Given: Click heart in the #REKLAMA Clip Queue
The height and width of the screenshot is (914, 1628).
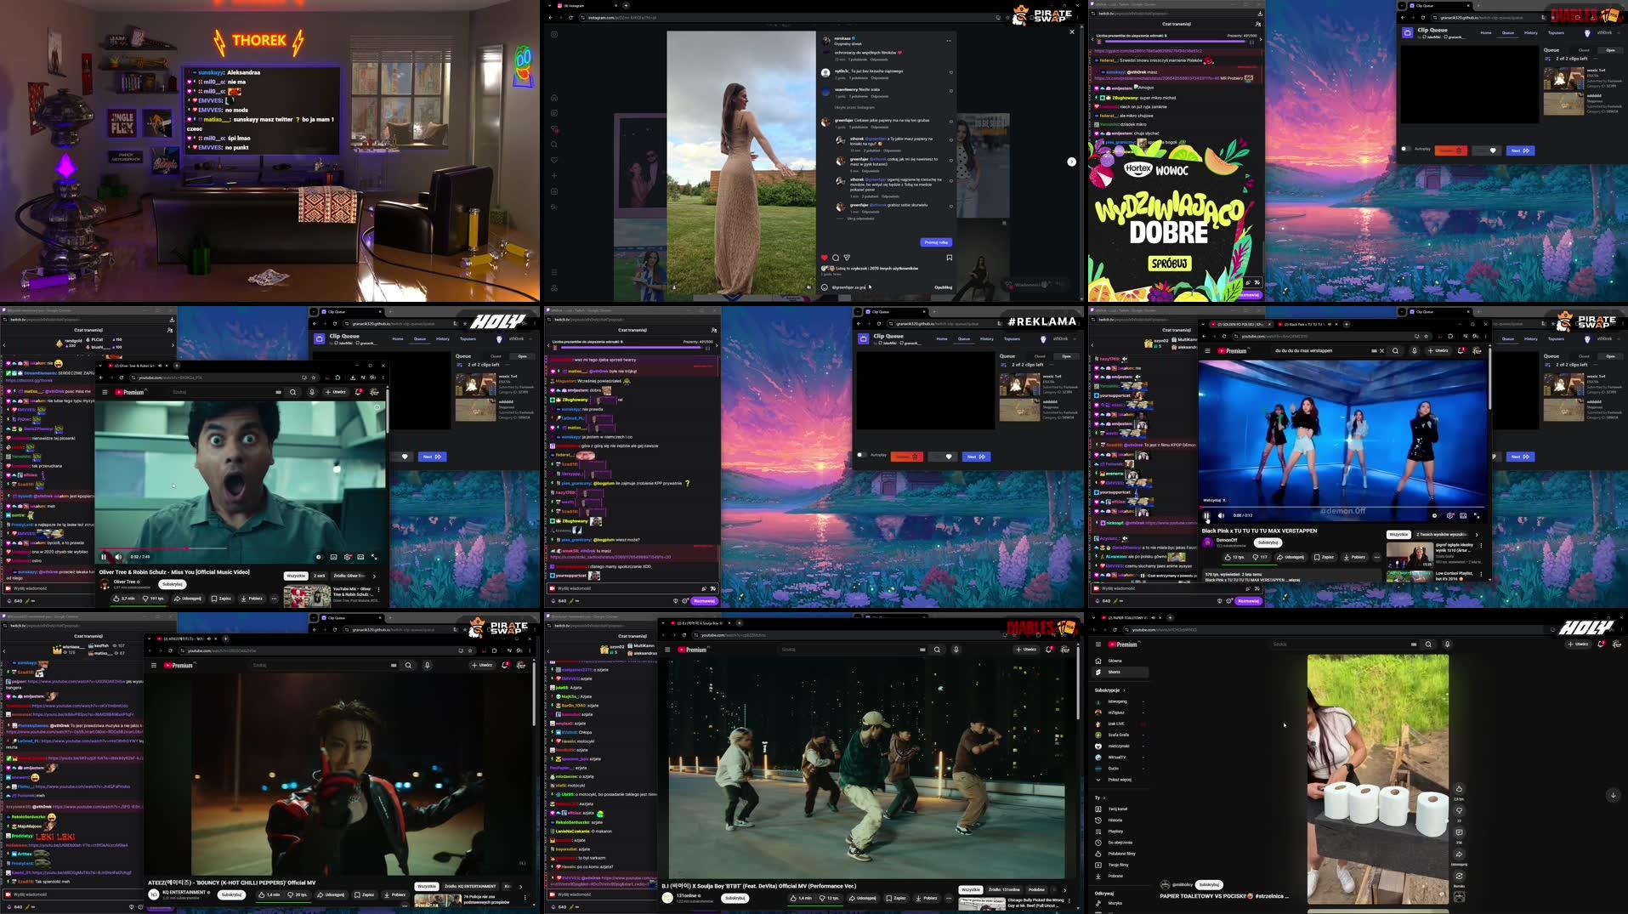Looking at the screenshot, I should pos(949,457).
